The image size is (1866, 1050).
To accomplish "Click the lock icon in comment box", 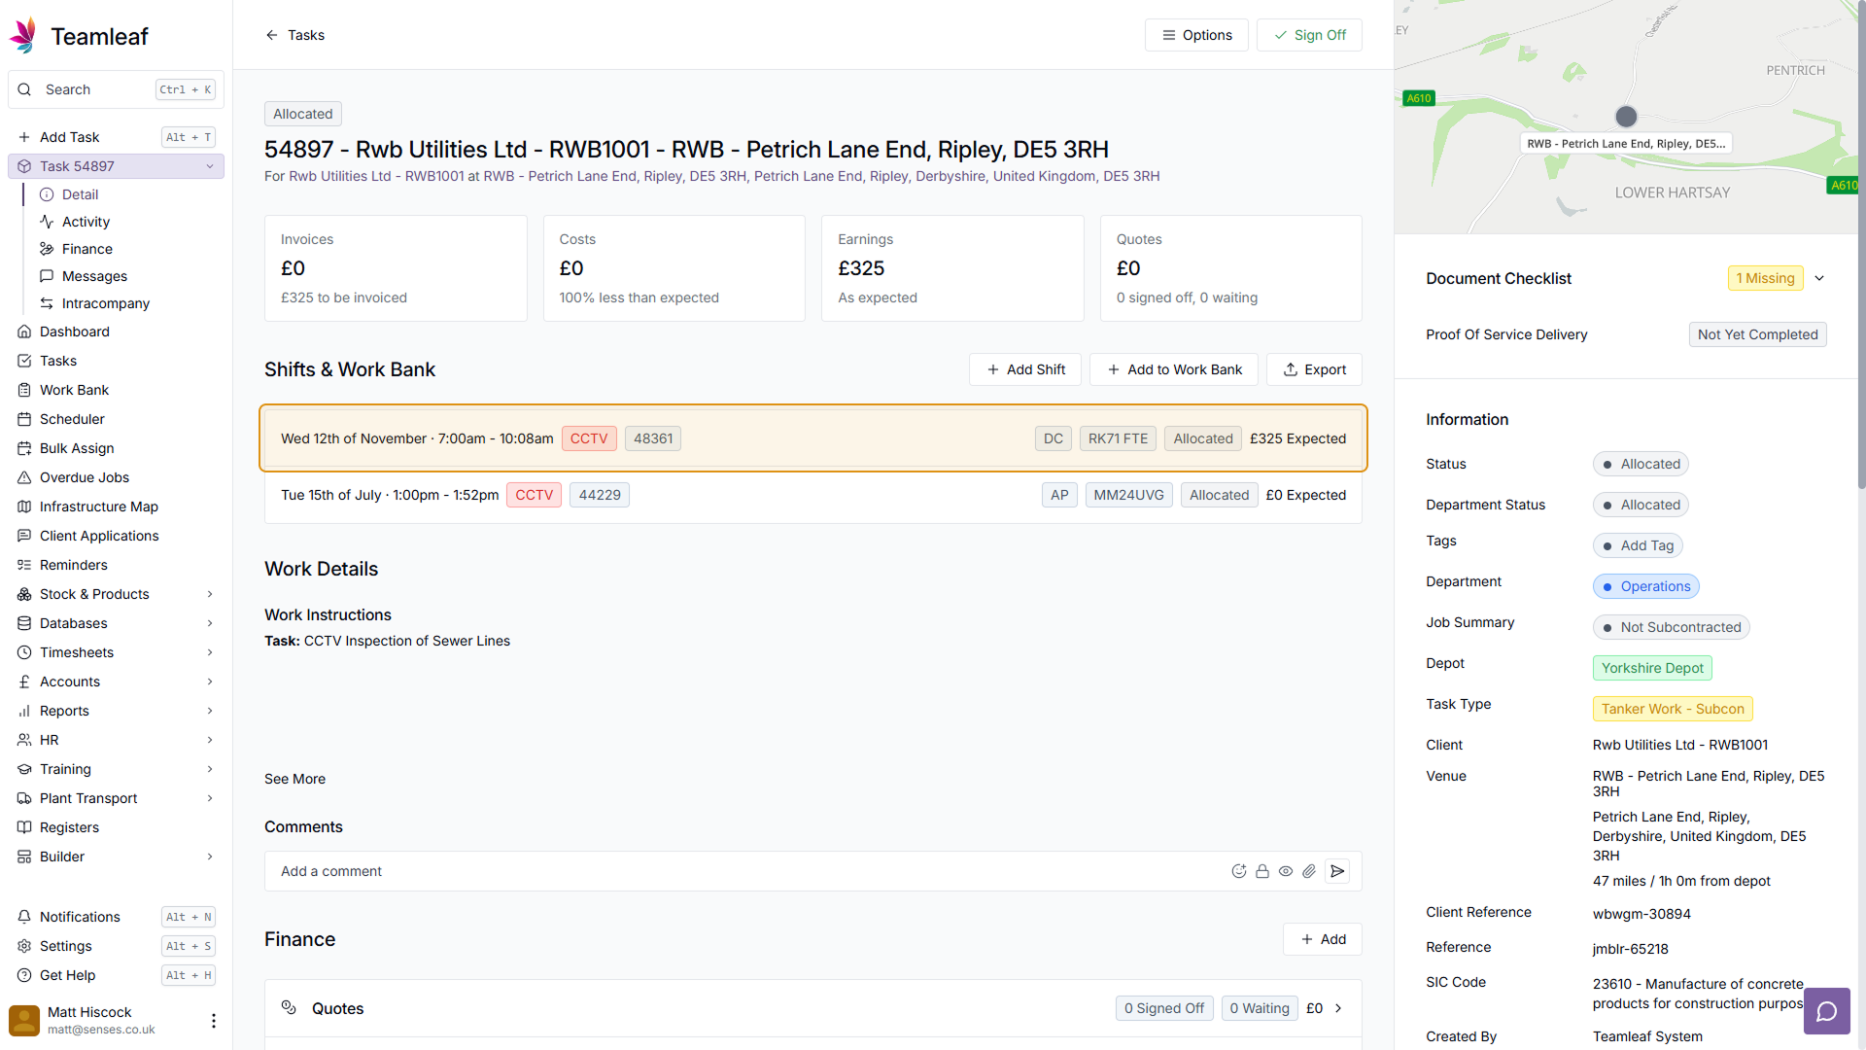I will coord(1262,871).
